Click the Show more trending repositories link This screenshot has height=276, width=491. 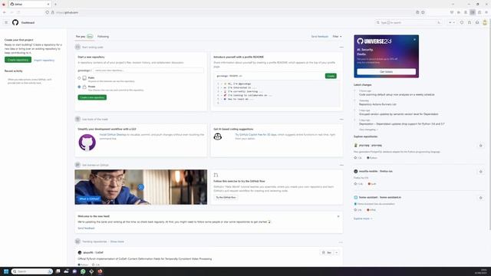point(117,242)
